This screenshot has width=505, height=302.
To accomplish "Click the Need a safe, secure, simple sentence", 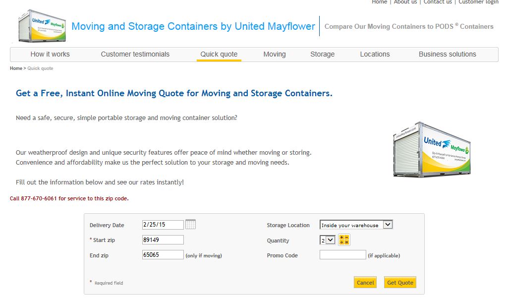I will pos(126,118).
